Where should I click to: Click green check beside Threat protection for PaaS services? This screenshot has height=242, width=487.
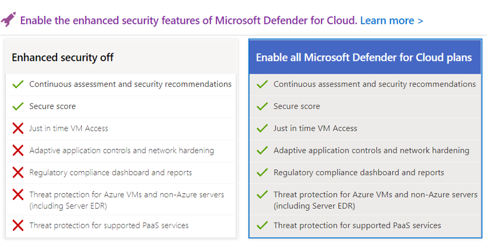point(262,225)
